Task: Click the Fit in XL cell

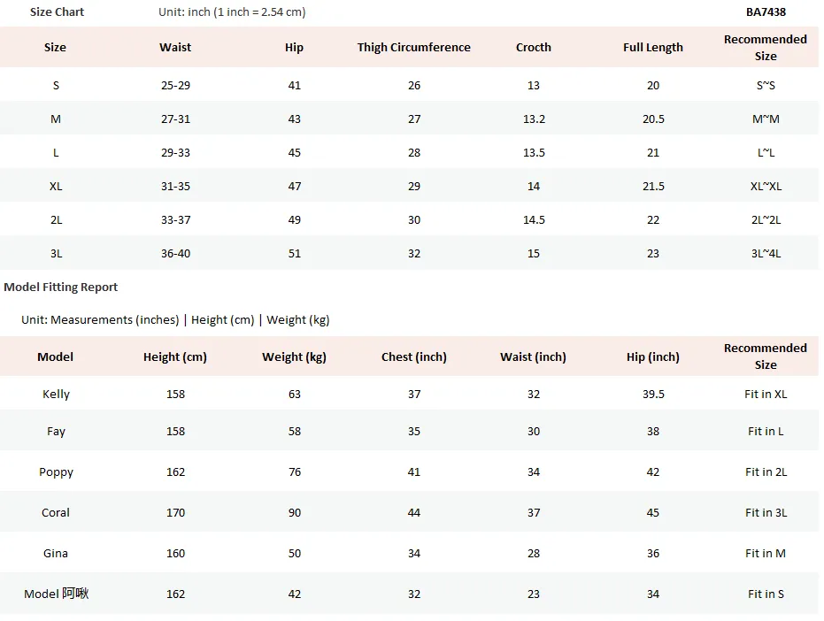Action: [766, 394]
